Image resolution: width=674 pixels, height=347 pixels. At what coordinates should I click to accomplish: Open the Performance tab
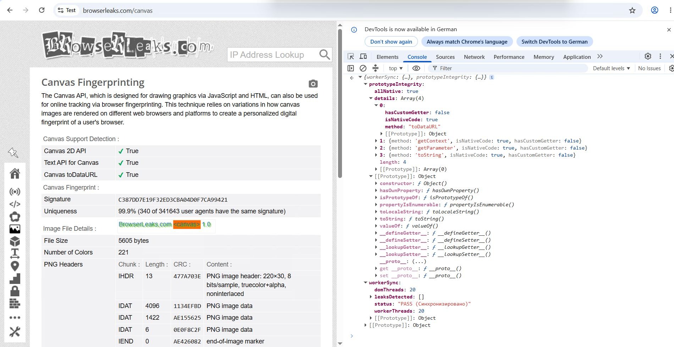(x=509, y=57)
